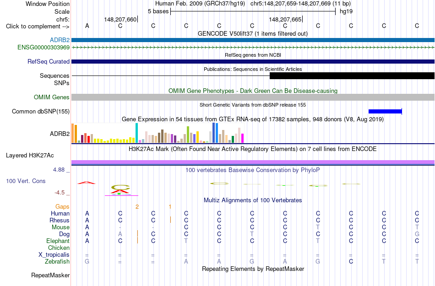Image resolution: width=435 pixels, height=286 pixels.
Task: Click 'RefSeq genes from NCBI' title
Action: (253, 55)
